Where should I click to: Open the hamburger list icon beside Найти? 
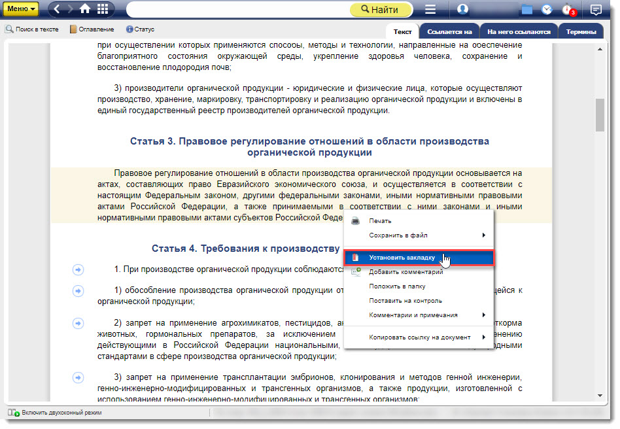430,9
